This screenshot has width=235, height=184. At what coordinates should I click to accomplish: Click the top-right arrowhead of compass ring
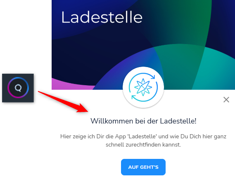pyautogui.click(x=153, y=77)
